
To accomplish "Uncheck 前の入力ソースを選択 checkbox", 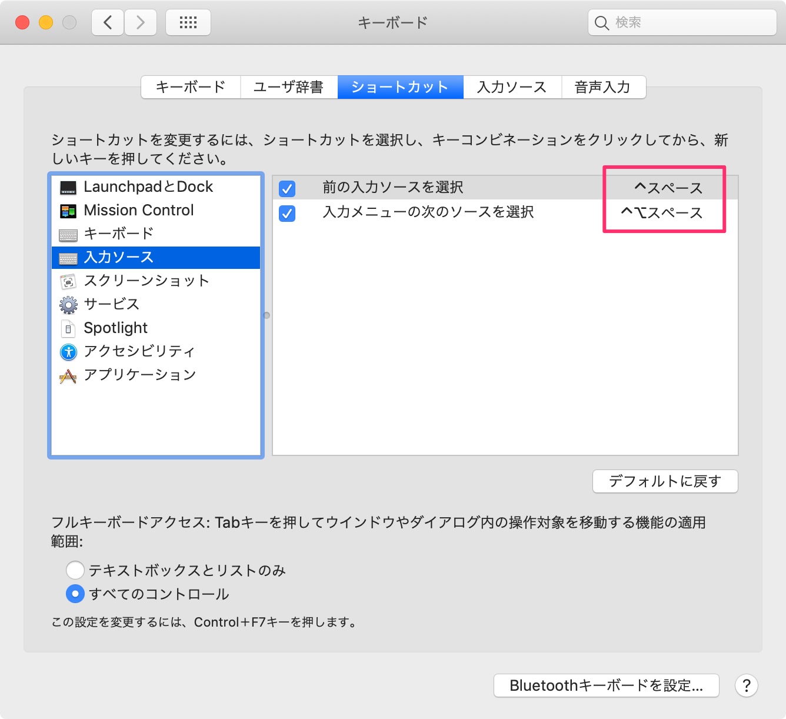I will click(x=287, y=189).
